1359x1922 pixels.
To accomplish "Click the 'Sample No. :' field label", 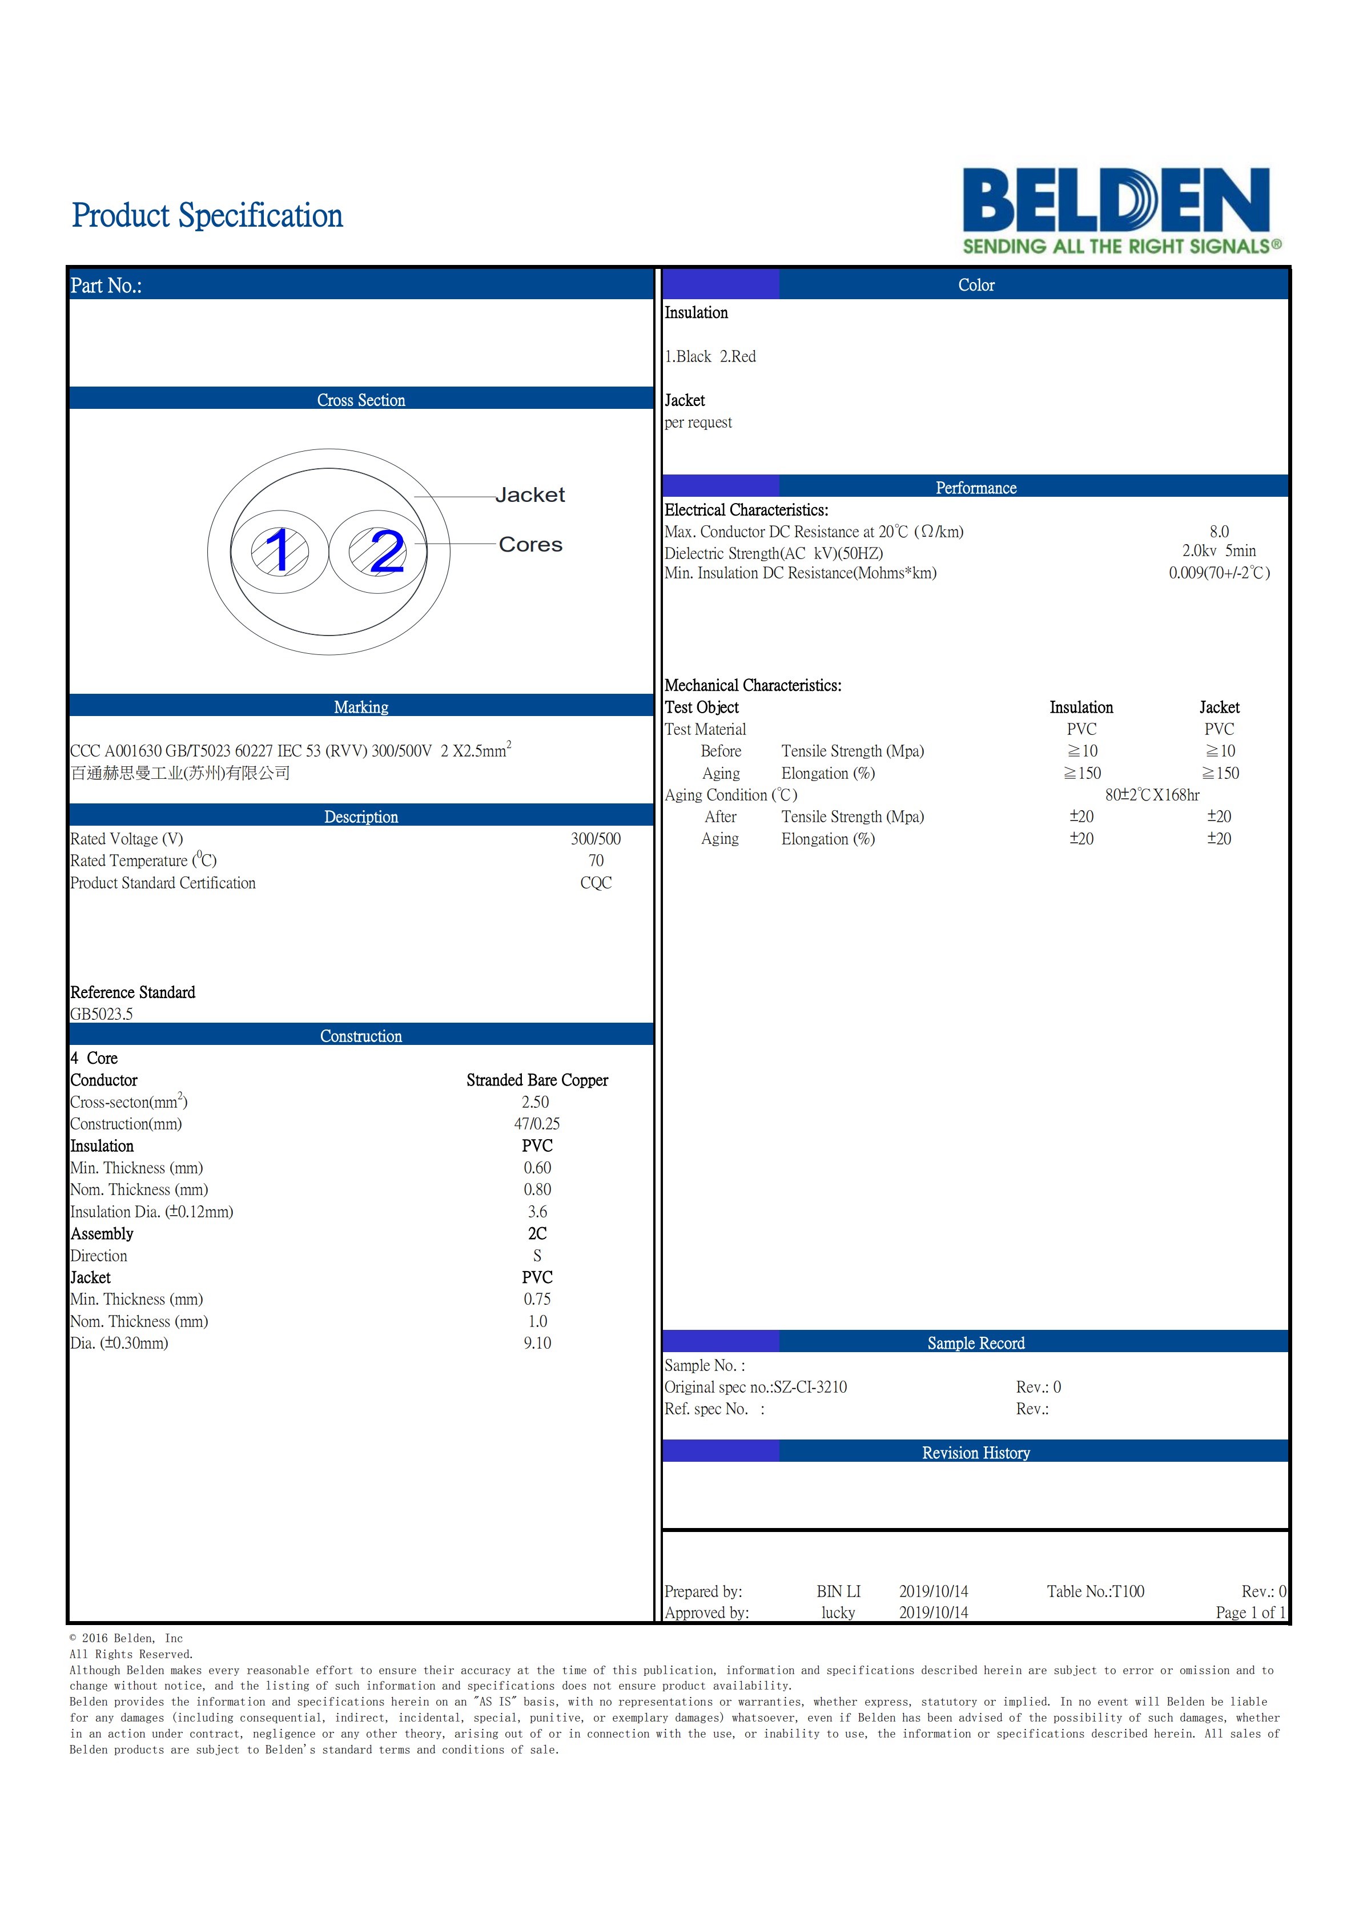I will pyautogui.click(x=704, y=1365).
